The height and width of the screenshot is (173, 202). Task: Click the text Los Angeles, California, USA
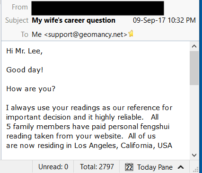123,146
